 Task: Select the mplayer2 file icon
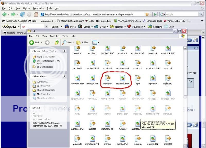pos(168,78)
